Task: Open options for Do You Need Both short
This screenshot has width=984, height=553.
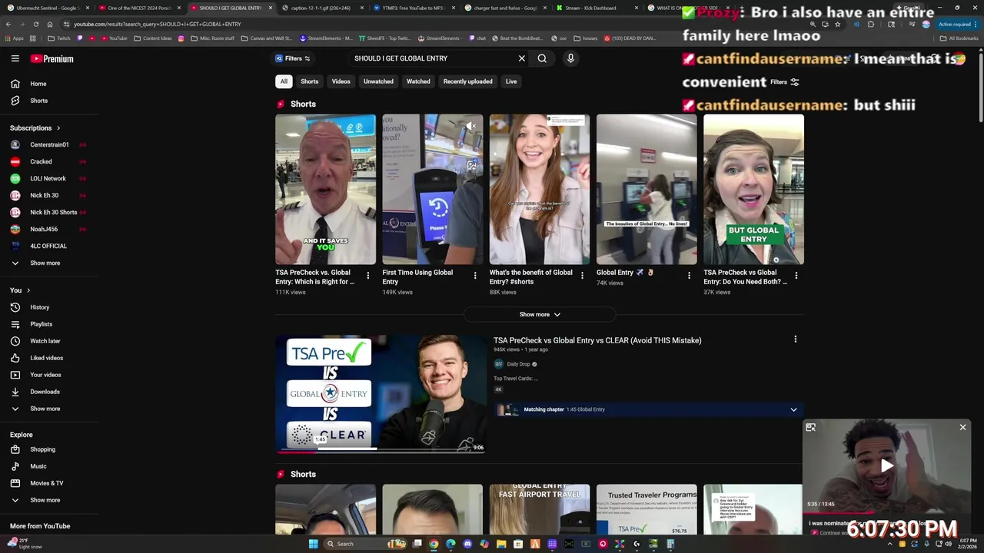Action: [796, 276]
